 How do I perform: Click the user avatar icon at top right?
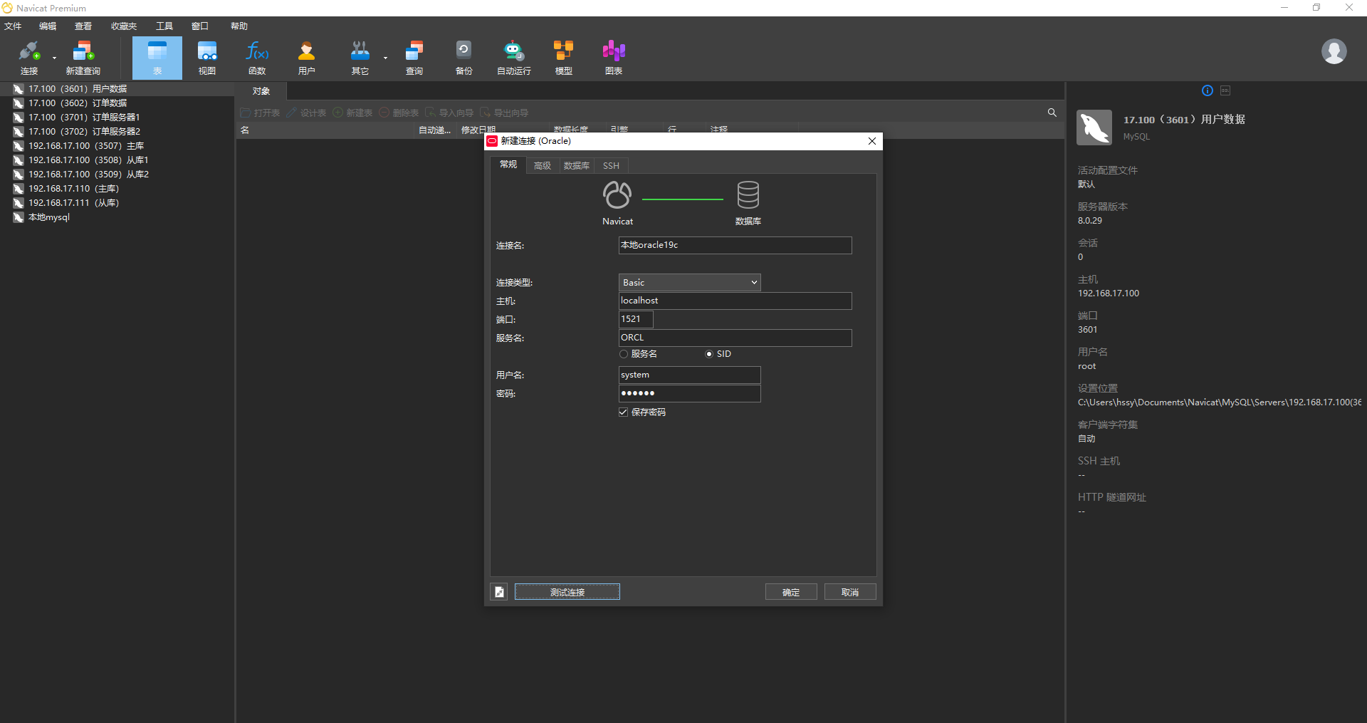tap(1334, 51)
